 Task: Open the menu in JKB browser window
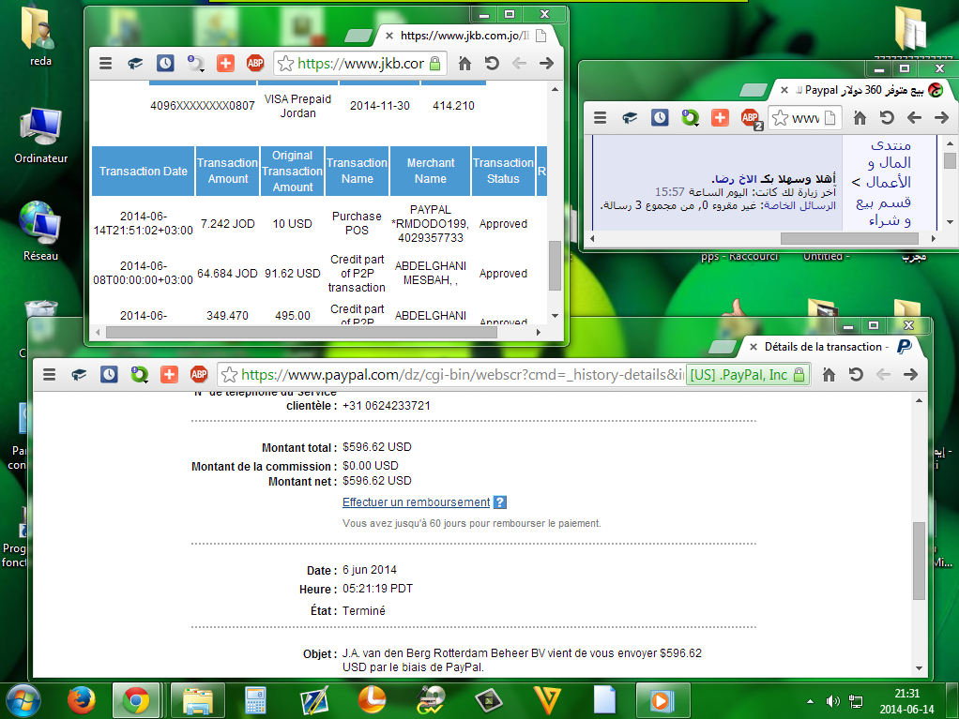coord(106,63)
